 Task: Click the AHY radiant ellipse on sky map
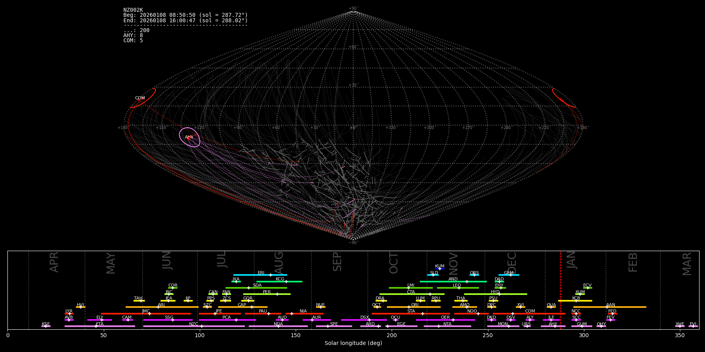(190, 137)
